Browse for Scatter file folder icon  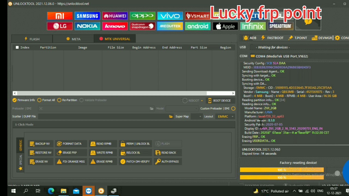[171, 117]
